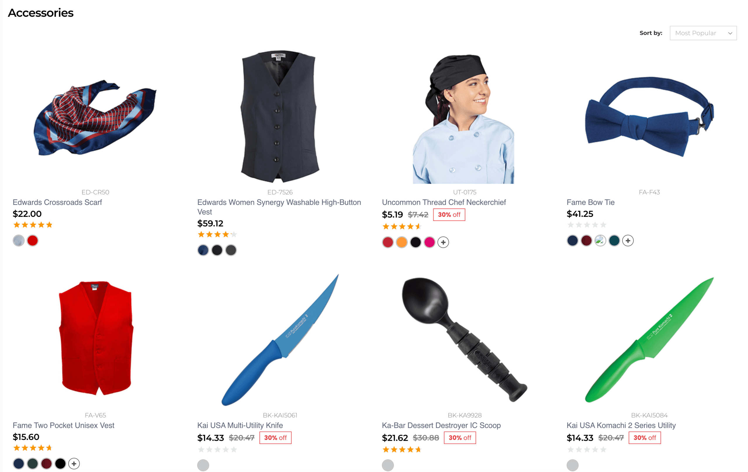The height and width of the screenshot is (472, 748).
Task: Open Ka-Bar Dessert Destroyer IC Scoop link
Action: (x=441, y=426)
